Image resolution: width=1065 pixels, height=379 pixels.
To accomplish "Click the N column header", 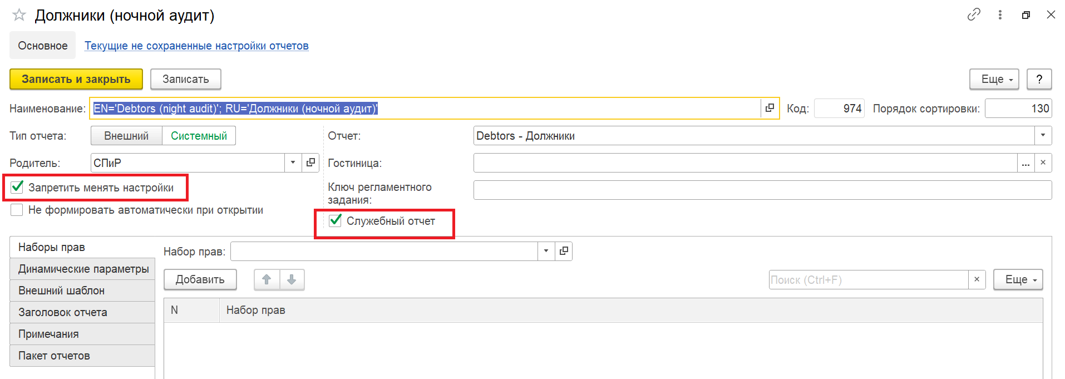I will coord(192,310).
